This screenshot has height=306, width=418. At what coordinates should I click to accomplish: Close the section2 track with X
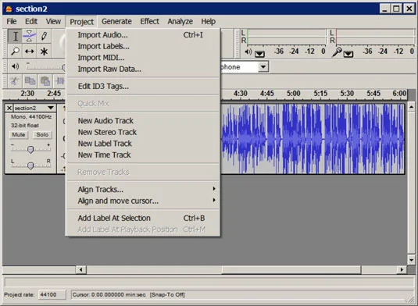coord(9,108)
